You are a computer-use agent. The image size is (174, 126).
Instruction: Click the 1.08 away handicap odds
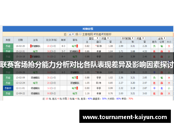(x=111, y=46)
